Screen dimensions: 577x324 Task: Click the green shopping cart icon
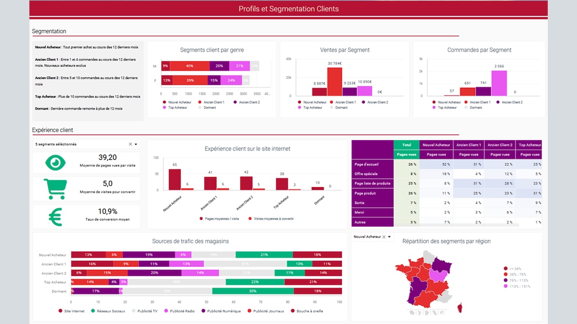point(57,189)
